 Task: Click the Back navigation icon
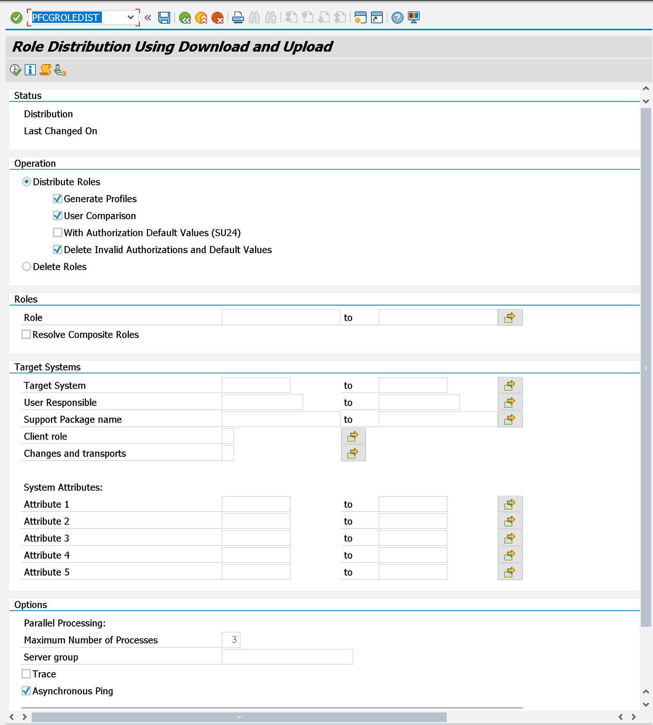point(185,18)
